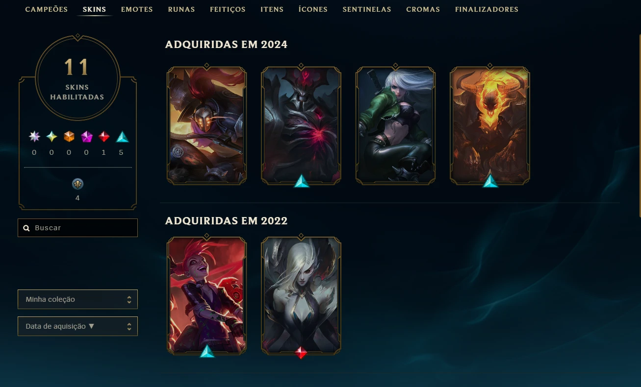
Task: Select the fiery horned demon skin thumbnail
Action: 490,125
